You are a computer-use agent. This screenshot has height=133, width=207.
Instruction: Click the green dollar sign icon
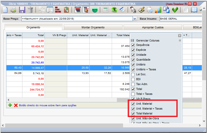114,10
